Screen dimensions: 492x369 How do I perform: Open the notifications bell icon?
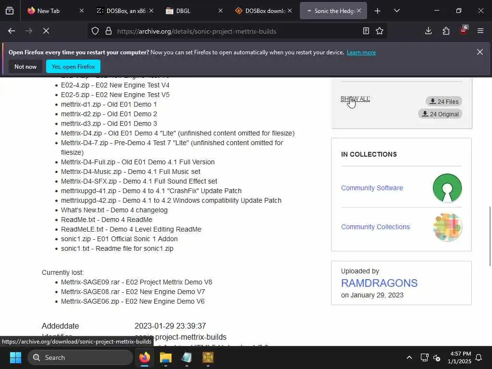(479, 357)
